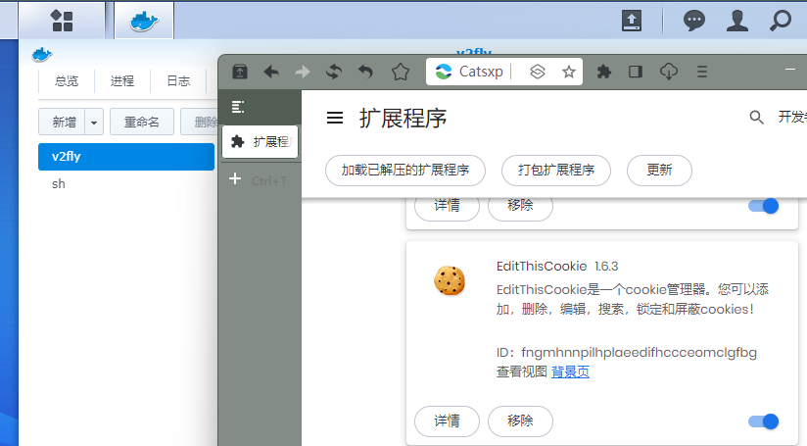
Task: Open the 扩展程序 page navigation menu icon
Action: (x=335, y=119)
